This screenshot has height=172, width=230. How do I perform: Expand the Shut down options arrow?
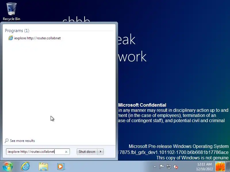coord(100,152)
